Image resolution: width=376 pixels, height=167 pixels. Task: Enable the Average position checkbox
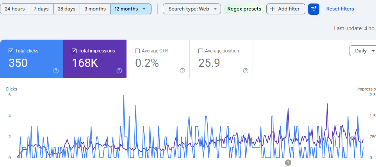(x=201, y=51)
